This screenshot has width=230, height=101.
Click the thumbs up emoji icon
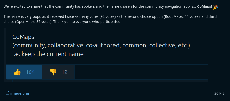[x=17, y=72]
